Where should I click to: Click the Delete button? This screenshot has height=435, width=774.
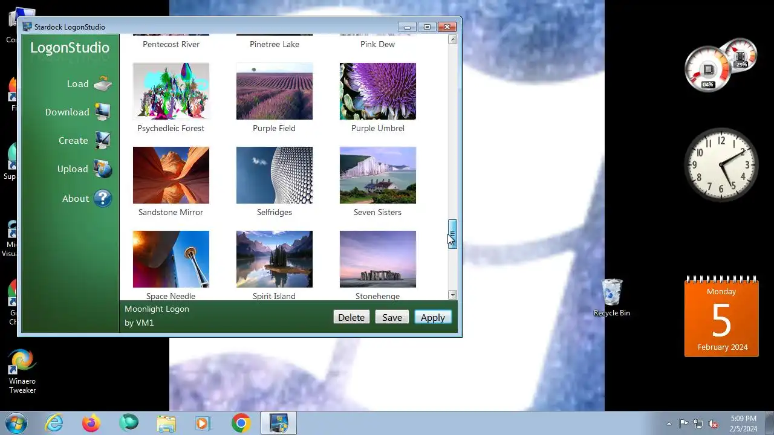(351, 317)
